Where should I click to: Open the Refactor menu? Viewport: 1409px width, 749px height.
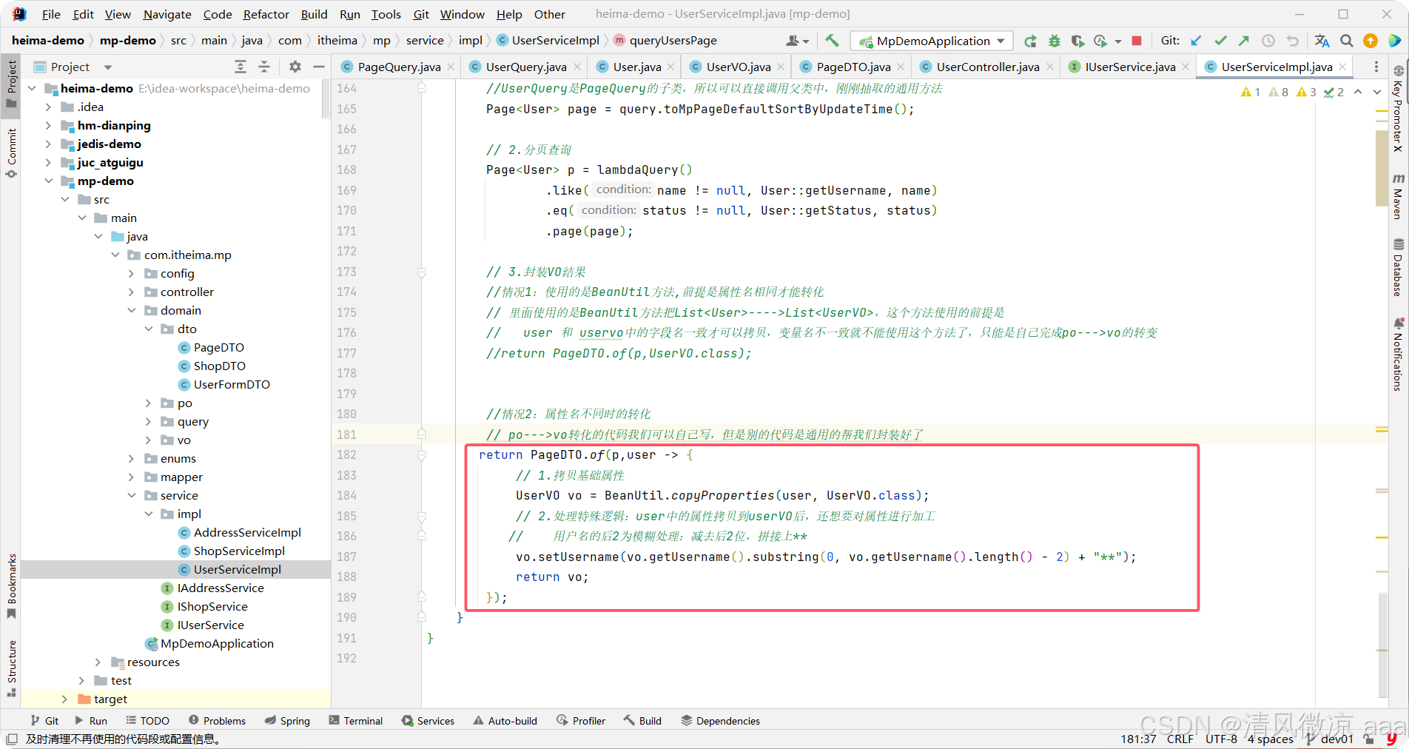click(x=266, y=14)
